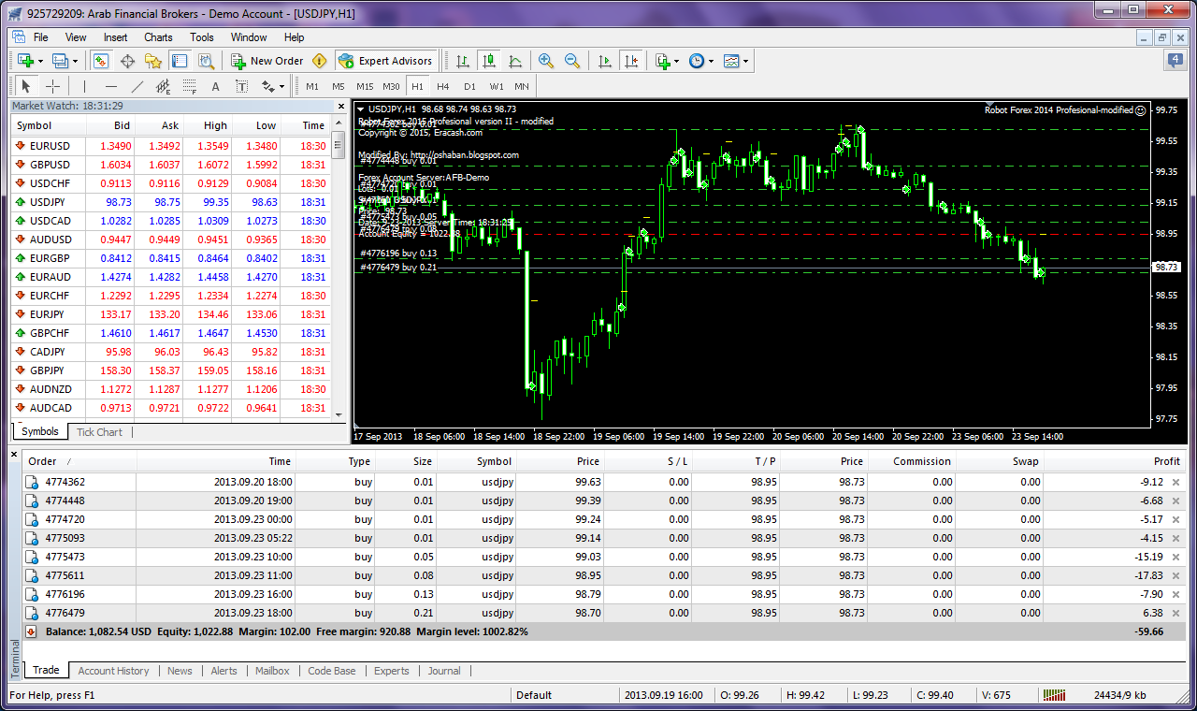Open the Charts menu
The width and height of the screenshot is (1197, 711).
point(158,37)
